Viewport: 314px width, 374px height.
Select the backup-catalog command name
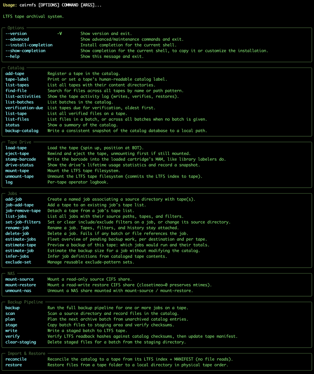point(22,131)
